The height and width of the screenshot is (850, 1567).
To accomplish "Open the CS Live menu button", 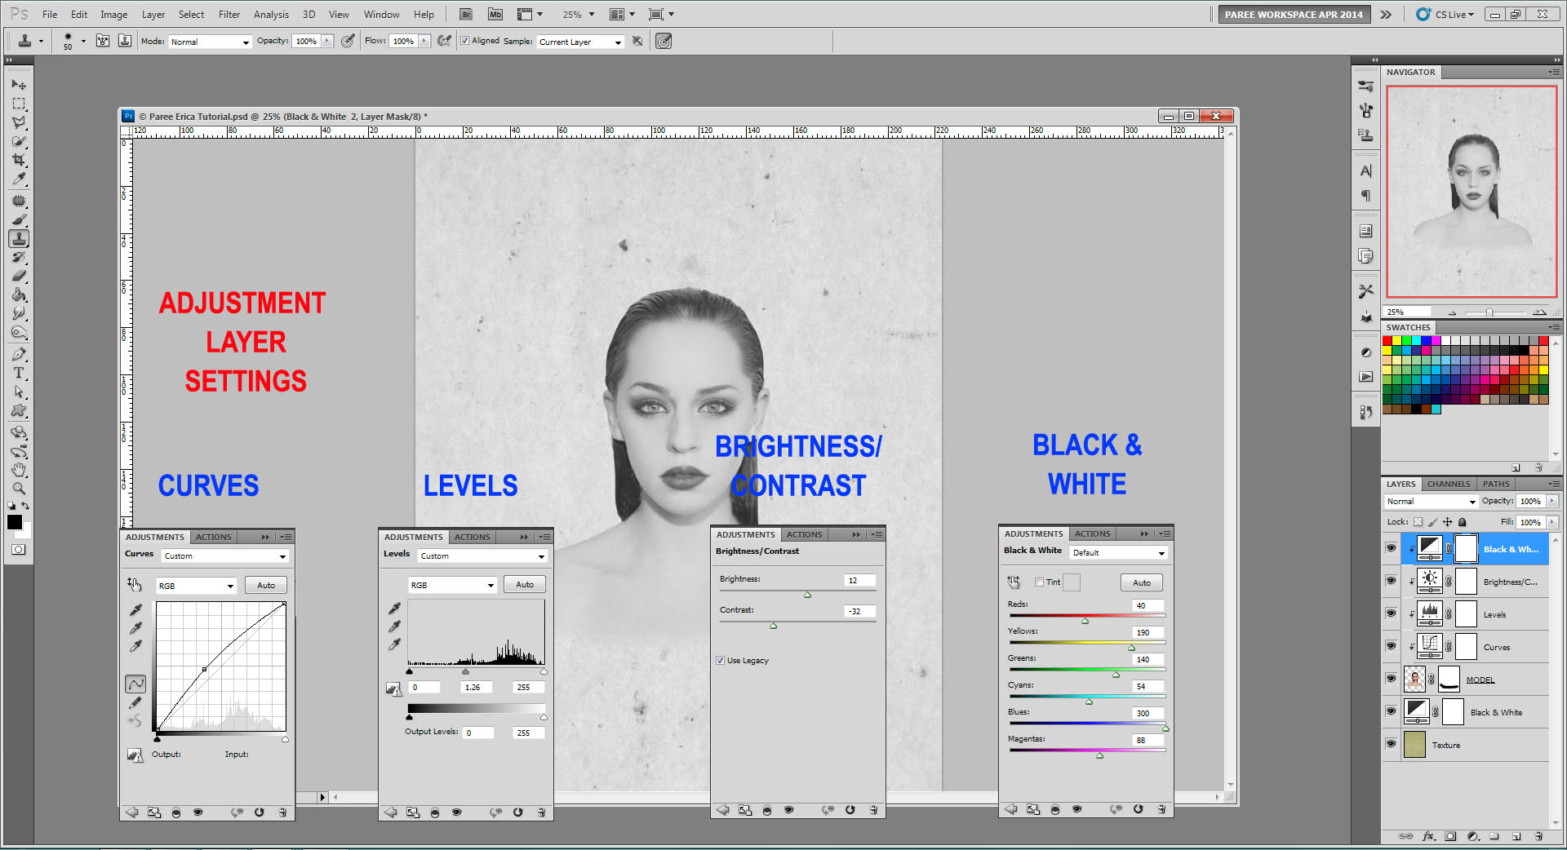I will (x=1445, y=14).
